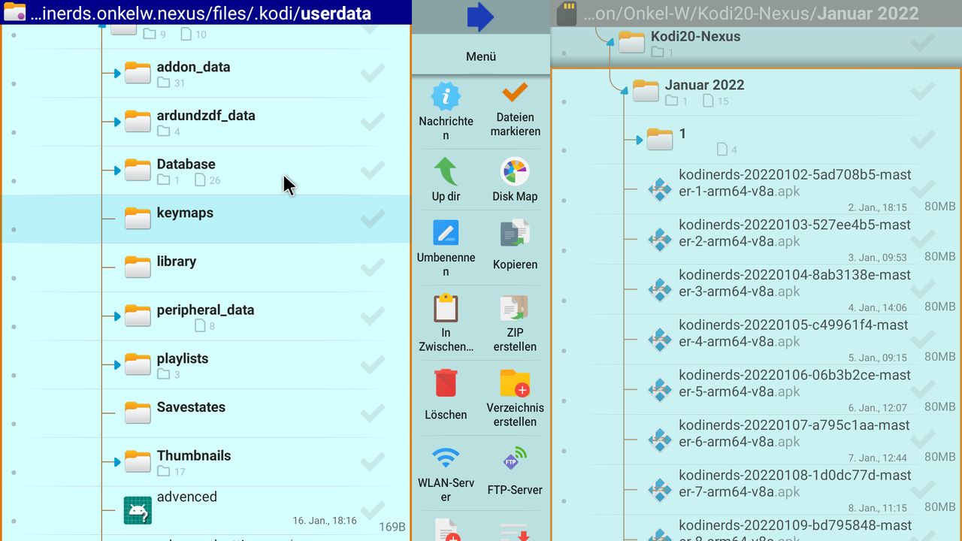Open the Nachrichten info icon
Screen dimensions: 962x541
(446, 96)
